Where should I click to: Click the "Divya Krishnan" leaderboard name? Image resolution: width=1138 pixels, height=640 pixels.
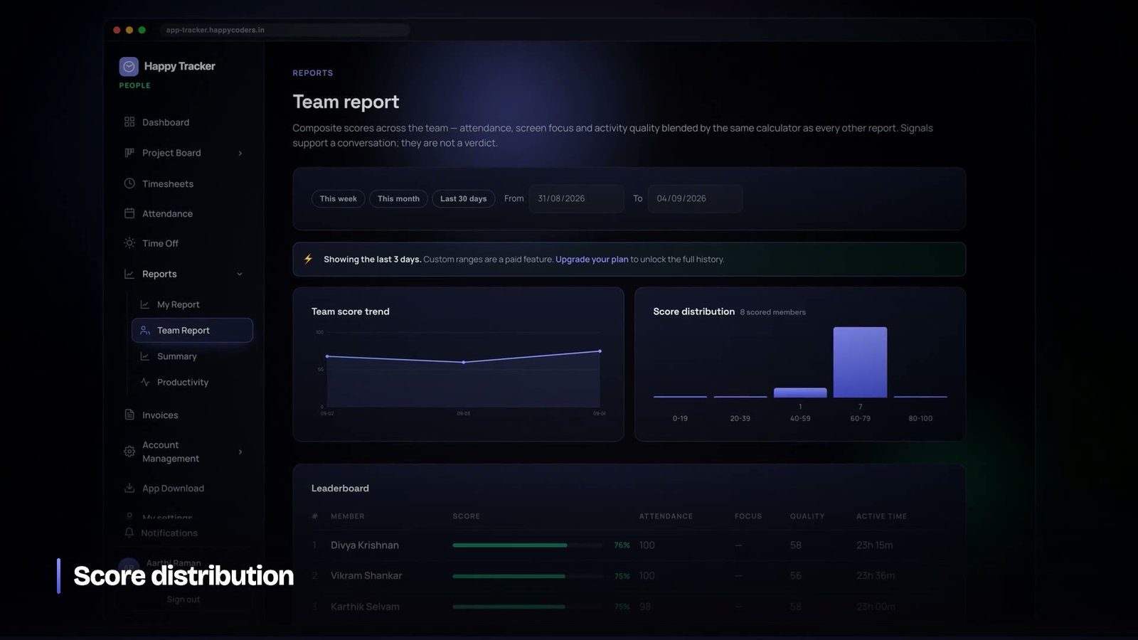(x=365, y=545)
